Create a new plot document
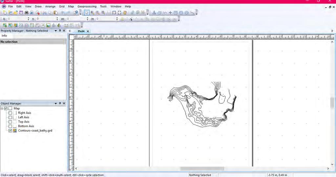 click(x=5, y=13)
